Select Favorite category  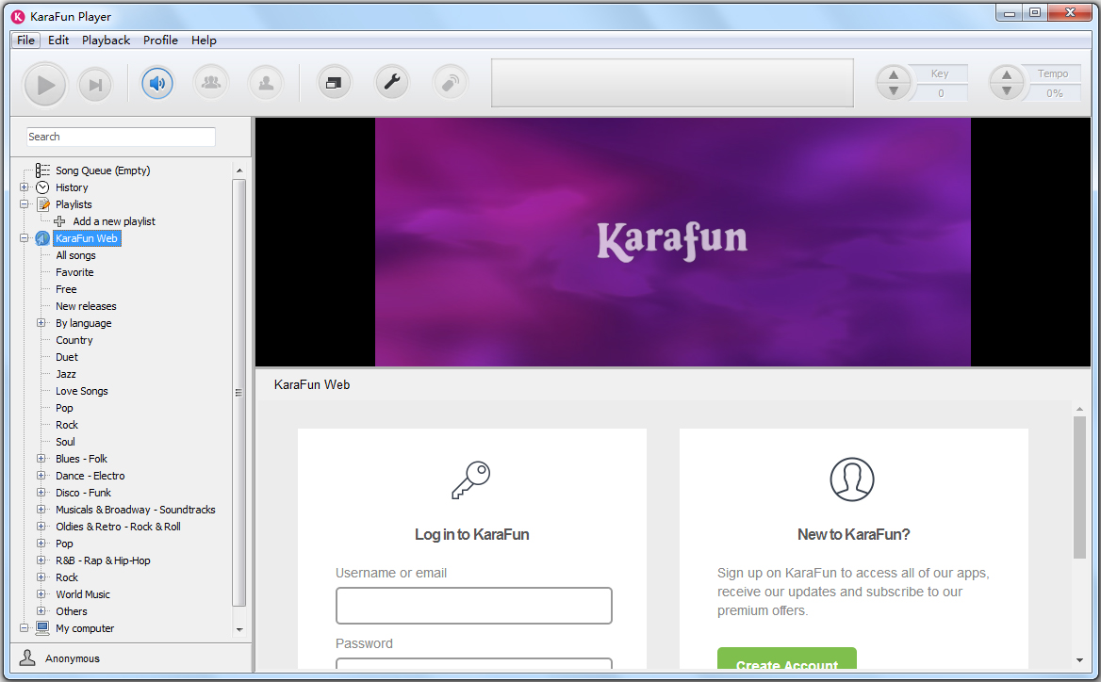tap(74, 272)
